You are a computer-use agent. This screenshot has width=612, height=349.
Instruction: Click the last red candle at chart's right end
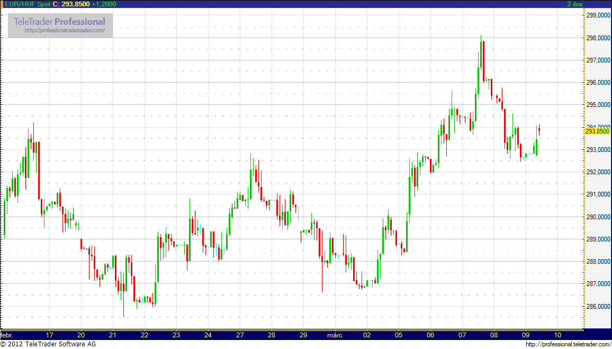coord(539,130)
